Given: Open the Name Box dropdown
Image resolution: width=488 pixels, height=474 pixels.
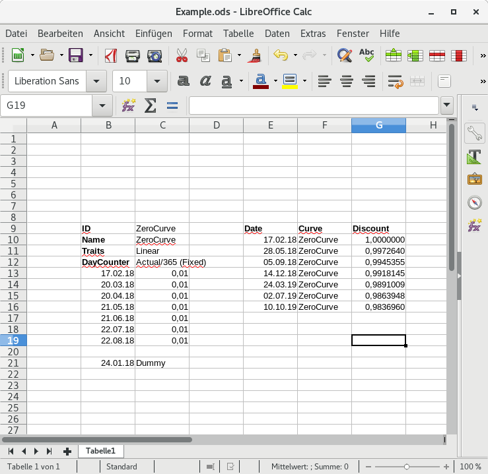Looking at the screenshot, I should point(102,105).
